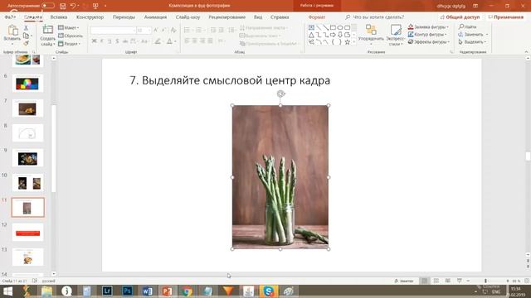Click the Заменить replace button
This screenshot has width=531, height=298.
pos(473,35)
